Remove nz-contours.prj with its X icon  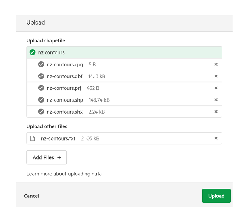pos(216,88)
